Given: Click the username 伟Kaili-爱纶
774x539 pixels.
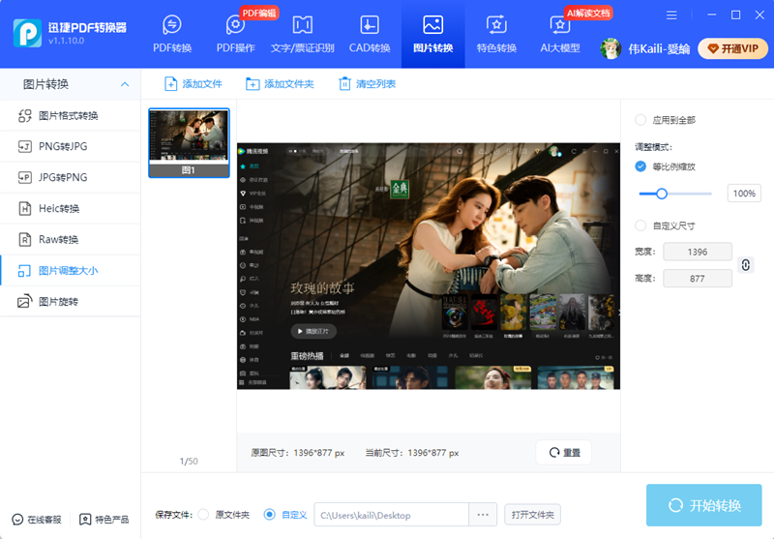Looking at the screenshot, I should (x=659, y=48).
